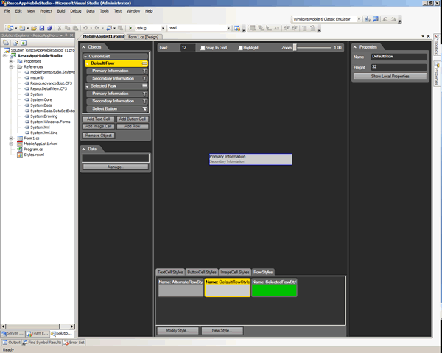Click the Refresh icon in Solution Explorer
This screenshot has height=353, width=442.
(24, 43)
